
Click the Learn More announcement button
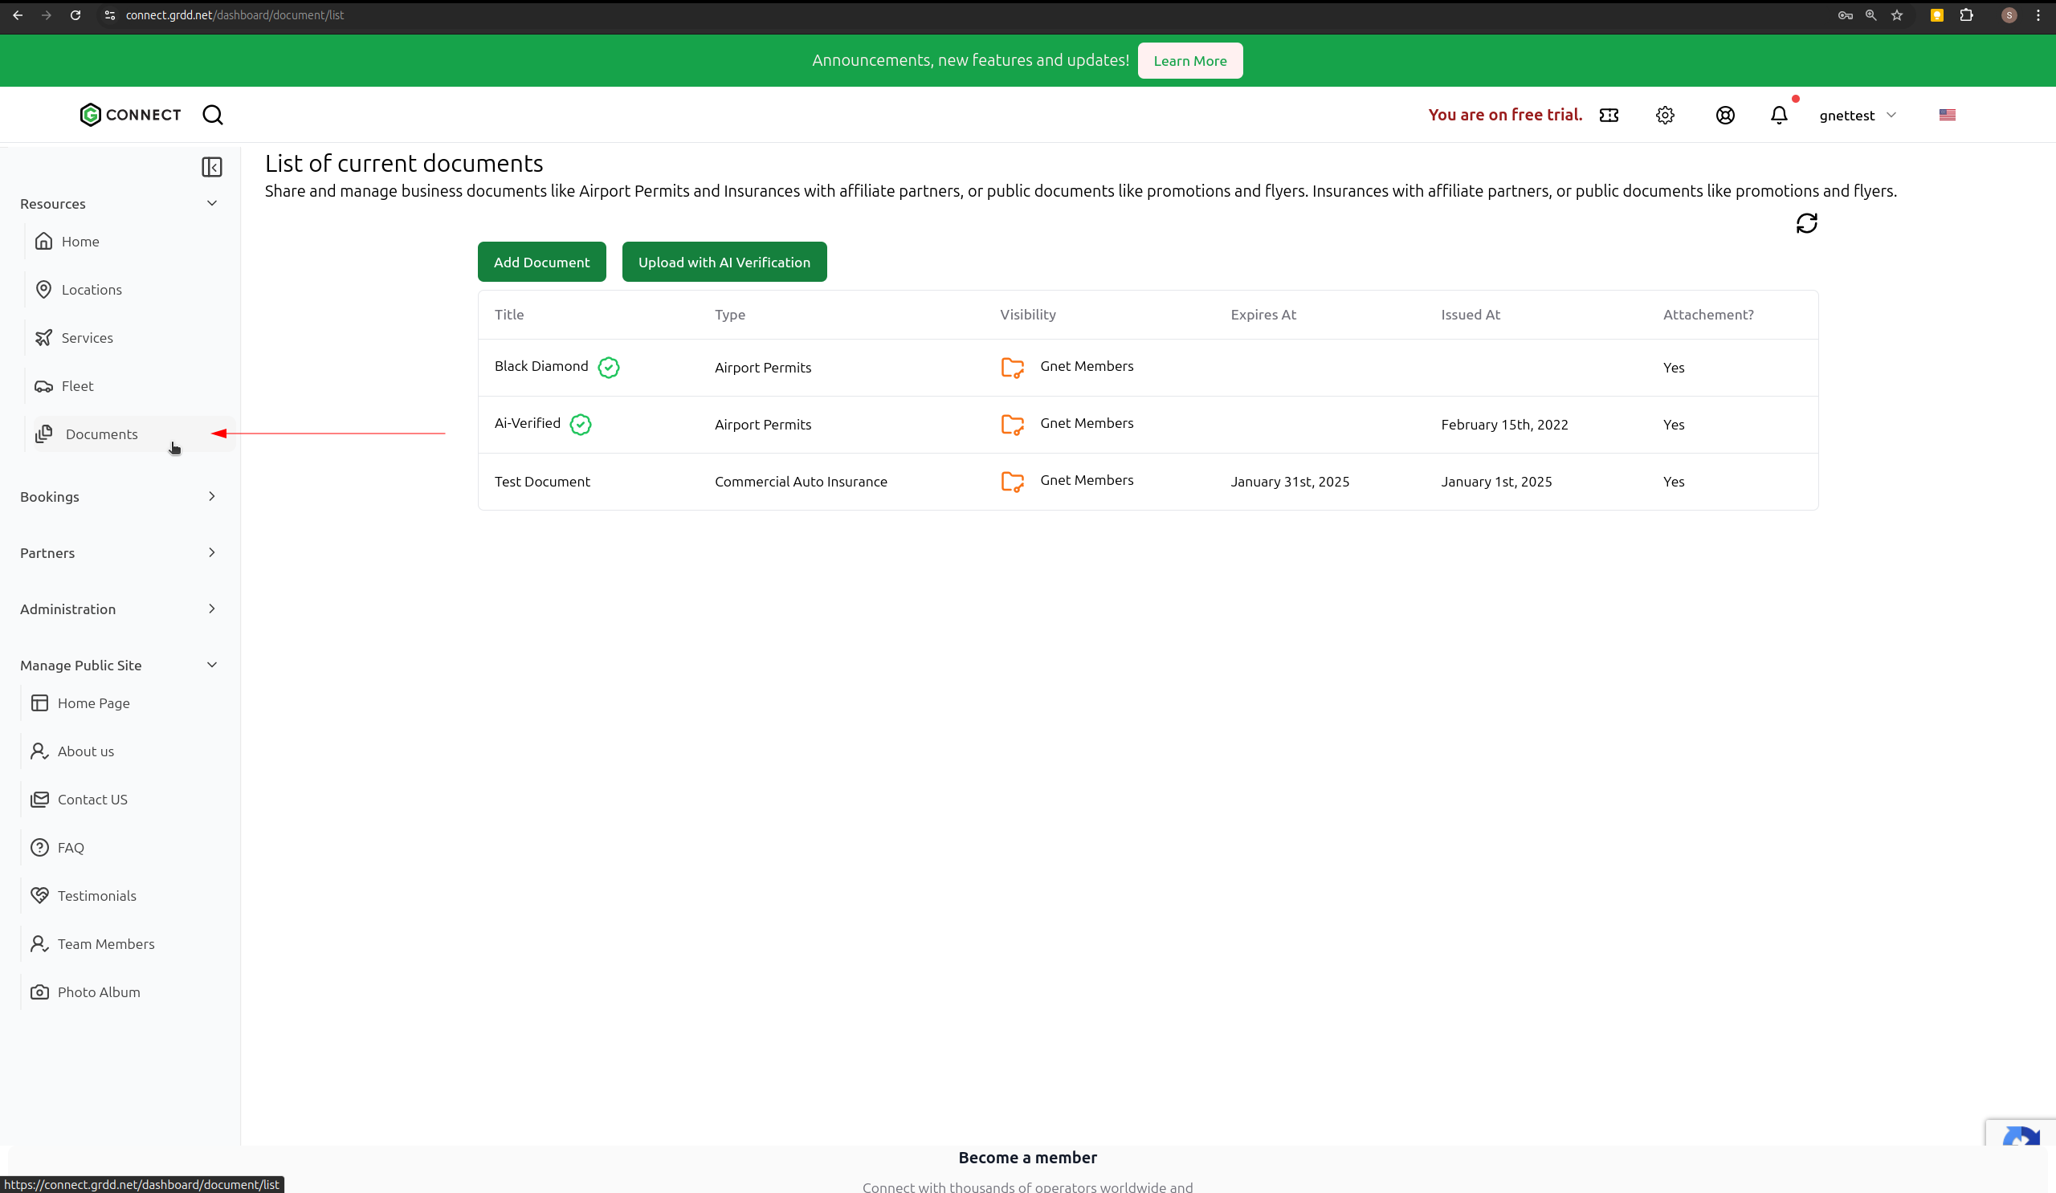click(x=1189, y=61)
